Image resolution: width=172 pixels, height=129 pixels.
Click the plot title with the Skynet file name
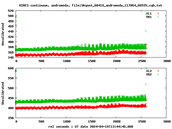pyautogui.click(x=91, y=5)
